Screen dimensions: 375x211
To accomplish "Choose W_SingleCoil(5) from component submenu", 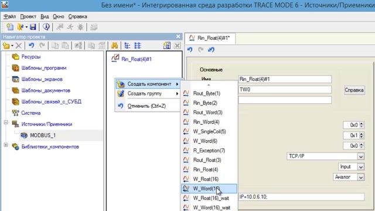I will click(x=209, y=131).
